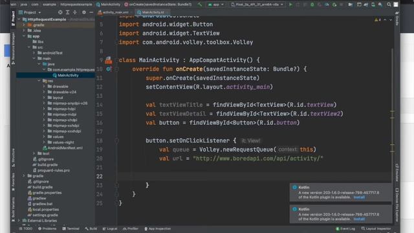414x233 pixels.
Task: Open the Resource Manager side panel
Action: pos(13,49)
